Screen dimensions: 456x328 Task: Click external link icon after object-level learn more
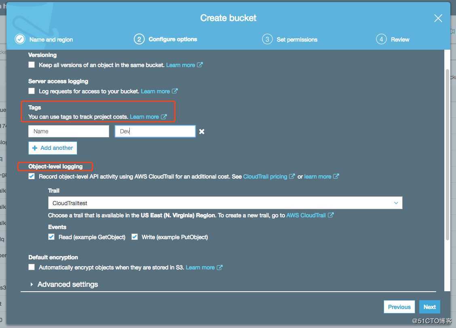336,177
